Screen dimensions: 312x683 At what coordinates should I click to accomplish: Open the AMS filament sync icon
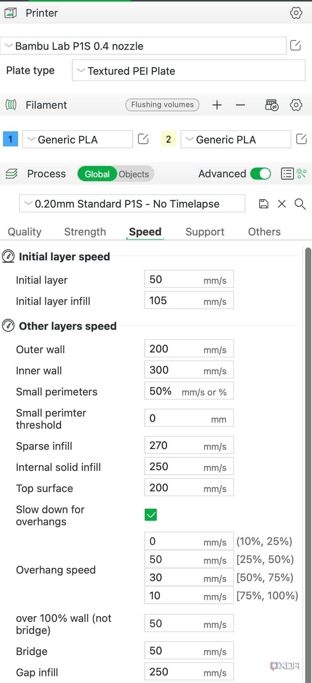click(x=272, y=105)
